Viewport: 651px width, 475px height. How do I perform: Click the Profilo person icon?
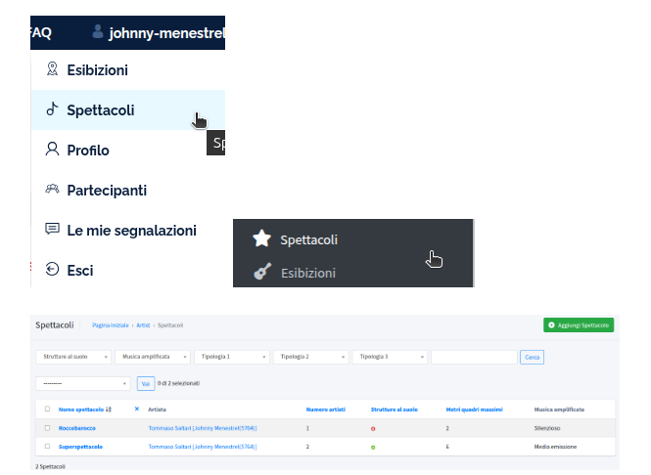point(53,150)
